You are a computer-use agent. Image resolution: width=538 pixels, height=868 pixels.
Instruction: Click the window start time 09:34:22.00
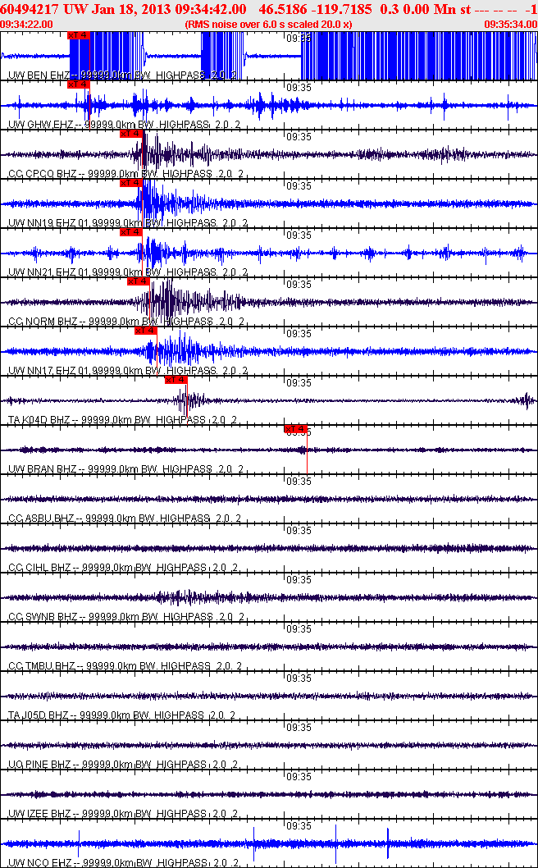coord(27,25)
